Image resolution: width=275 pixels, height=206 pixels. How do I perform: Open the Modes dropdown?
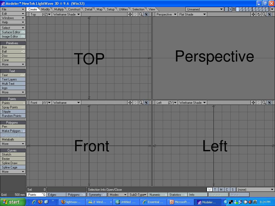click(x=118, y=195)
